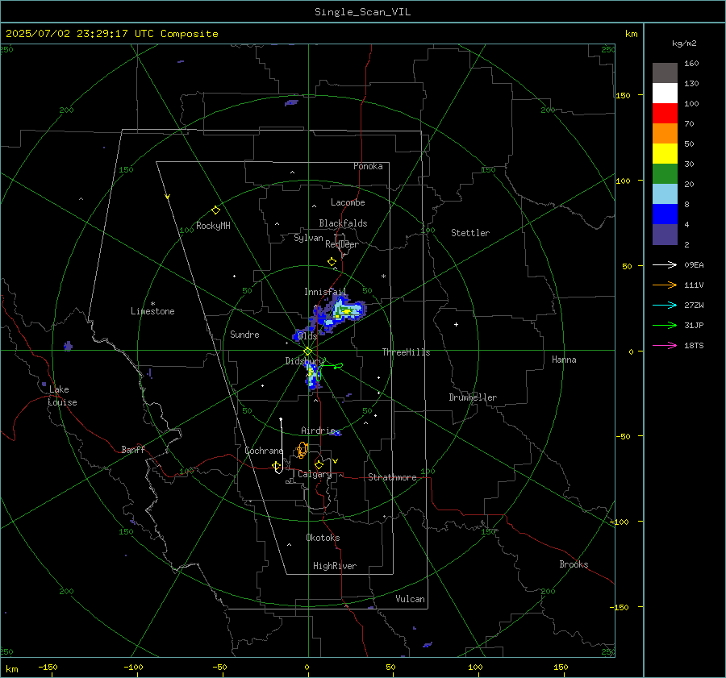Click the Didsbury town label
The image size is (726, 678).
[305, 361]
